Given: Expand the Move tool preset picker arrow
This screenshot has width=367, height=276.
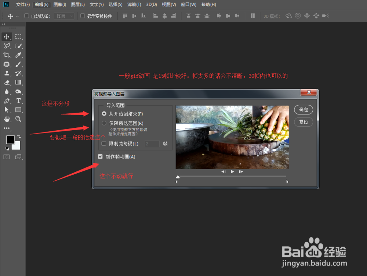Looking at the screenshot, I should pyautogui.click(x=17, y=17).
